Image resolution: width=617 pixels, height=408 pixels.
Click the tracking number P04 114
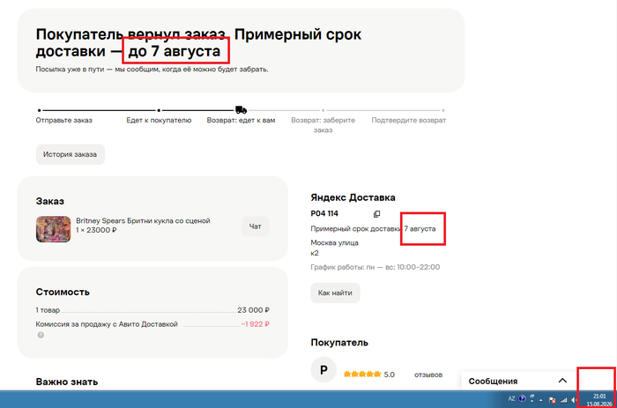[324, 213]
